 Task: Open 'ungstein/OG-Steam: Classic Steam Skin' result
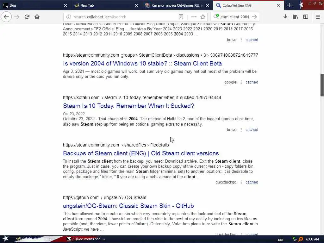coord(128,206)
